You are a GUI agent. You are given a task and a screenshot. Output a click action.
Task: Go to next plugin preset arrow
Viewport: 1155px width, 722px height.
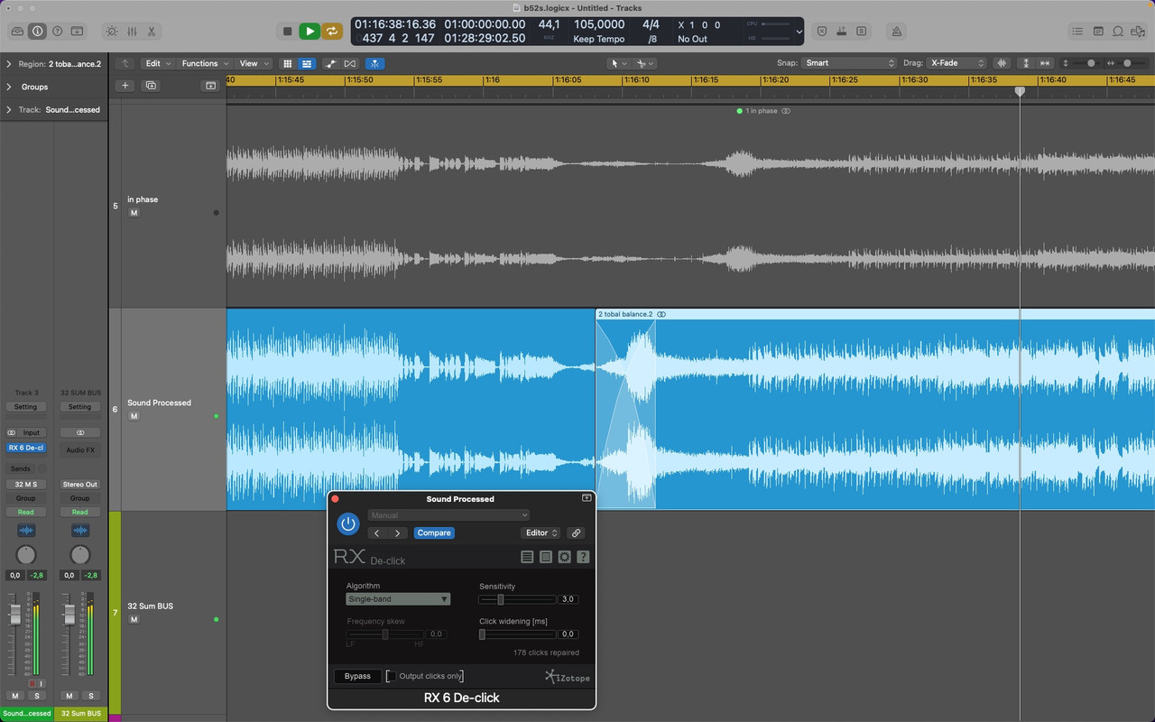[x=397, y=533]
